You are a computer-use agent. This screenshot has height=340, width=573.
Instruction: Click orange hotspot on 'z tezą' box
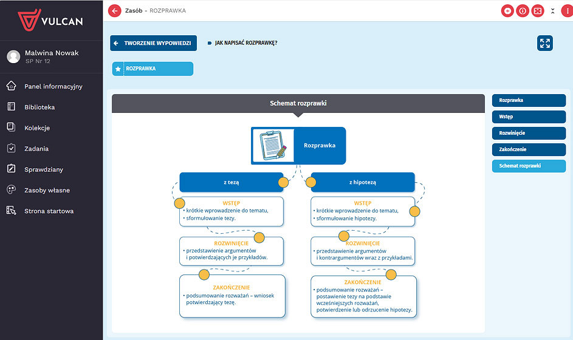283,182
